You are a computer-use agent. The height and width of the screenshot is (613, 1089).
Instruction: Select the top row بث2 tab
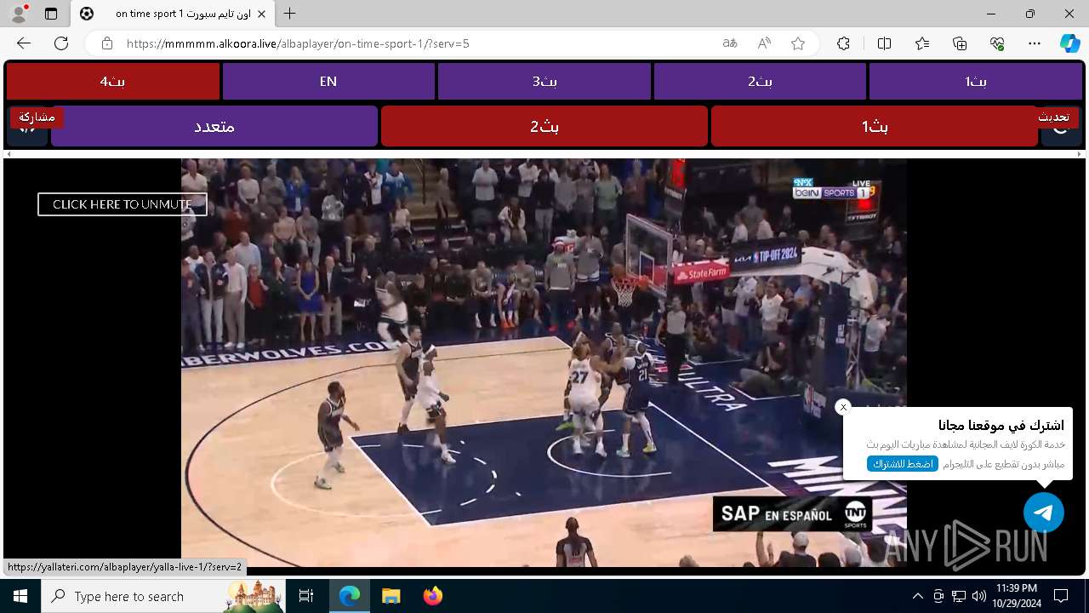tap(760, 82)
